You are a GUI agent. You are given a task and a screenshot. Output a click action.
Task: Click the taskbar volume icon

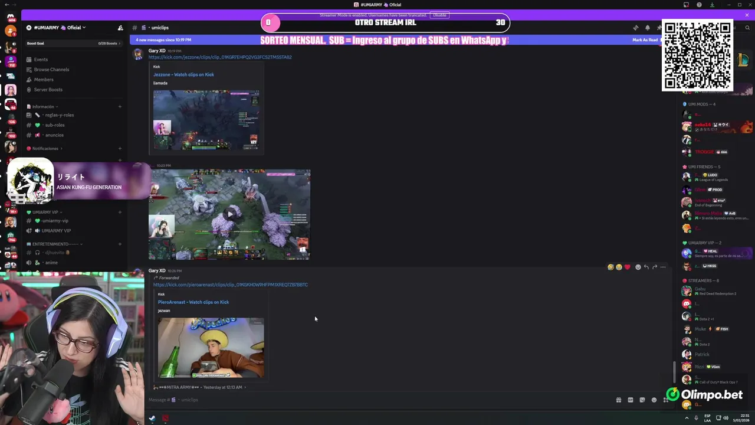(726, 419)
